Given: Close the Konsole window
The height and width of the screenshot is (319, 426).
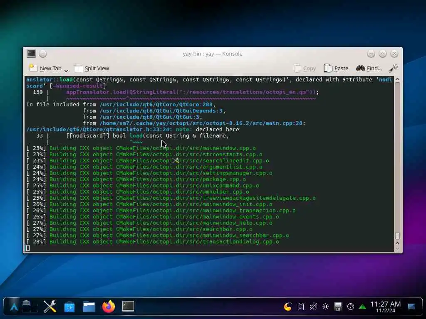Looking at the screenshot, I should tap(394, 54).
